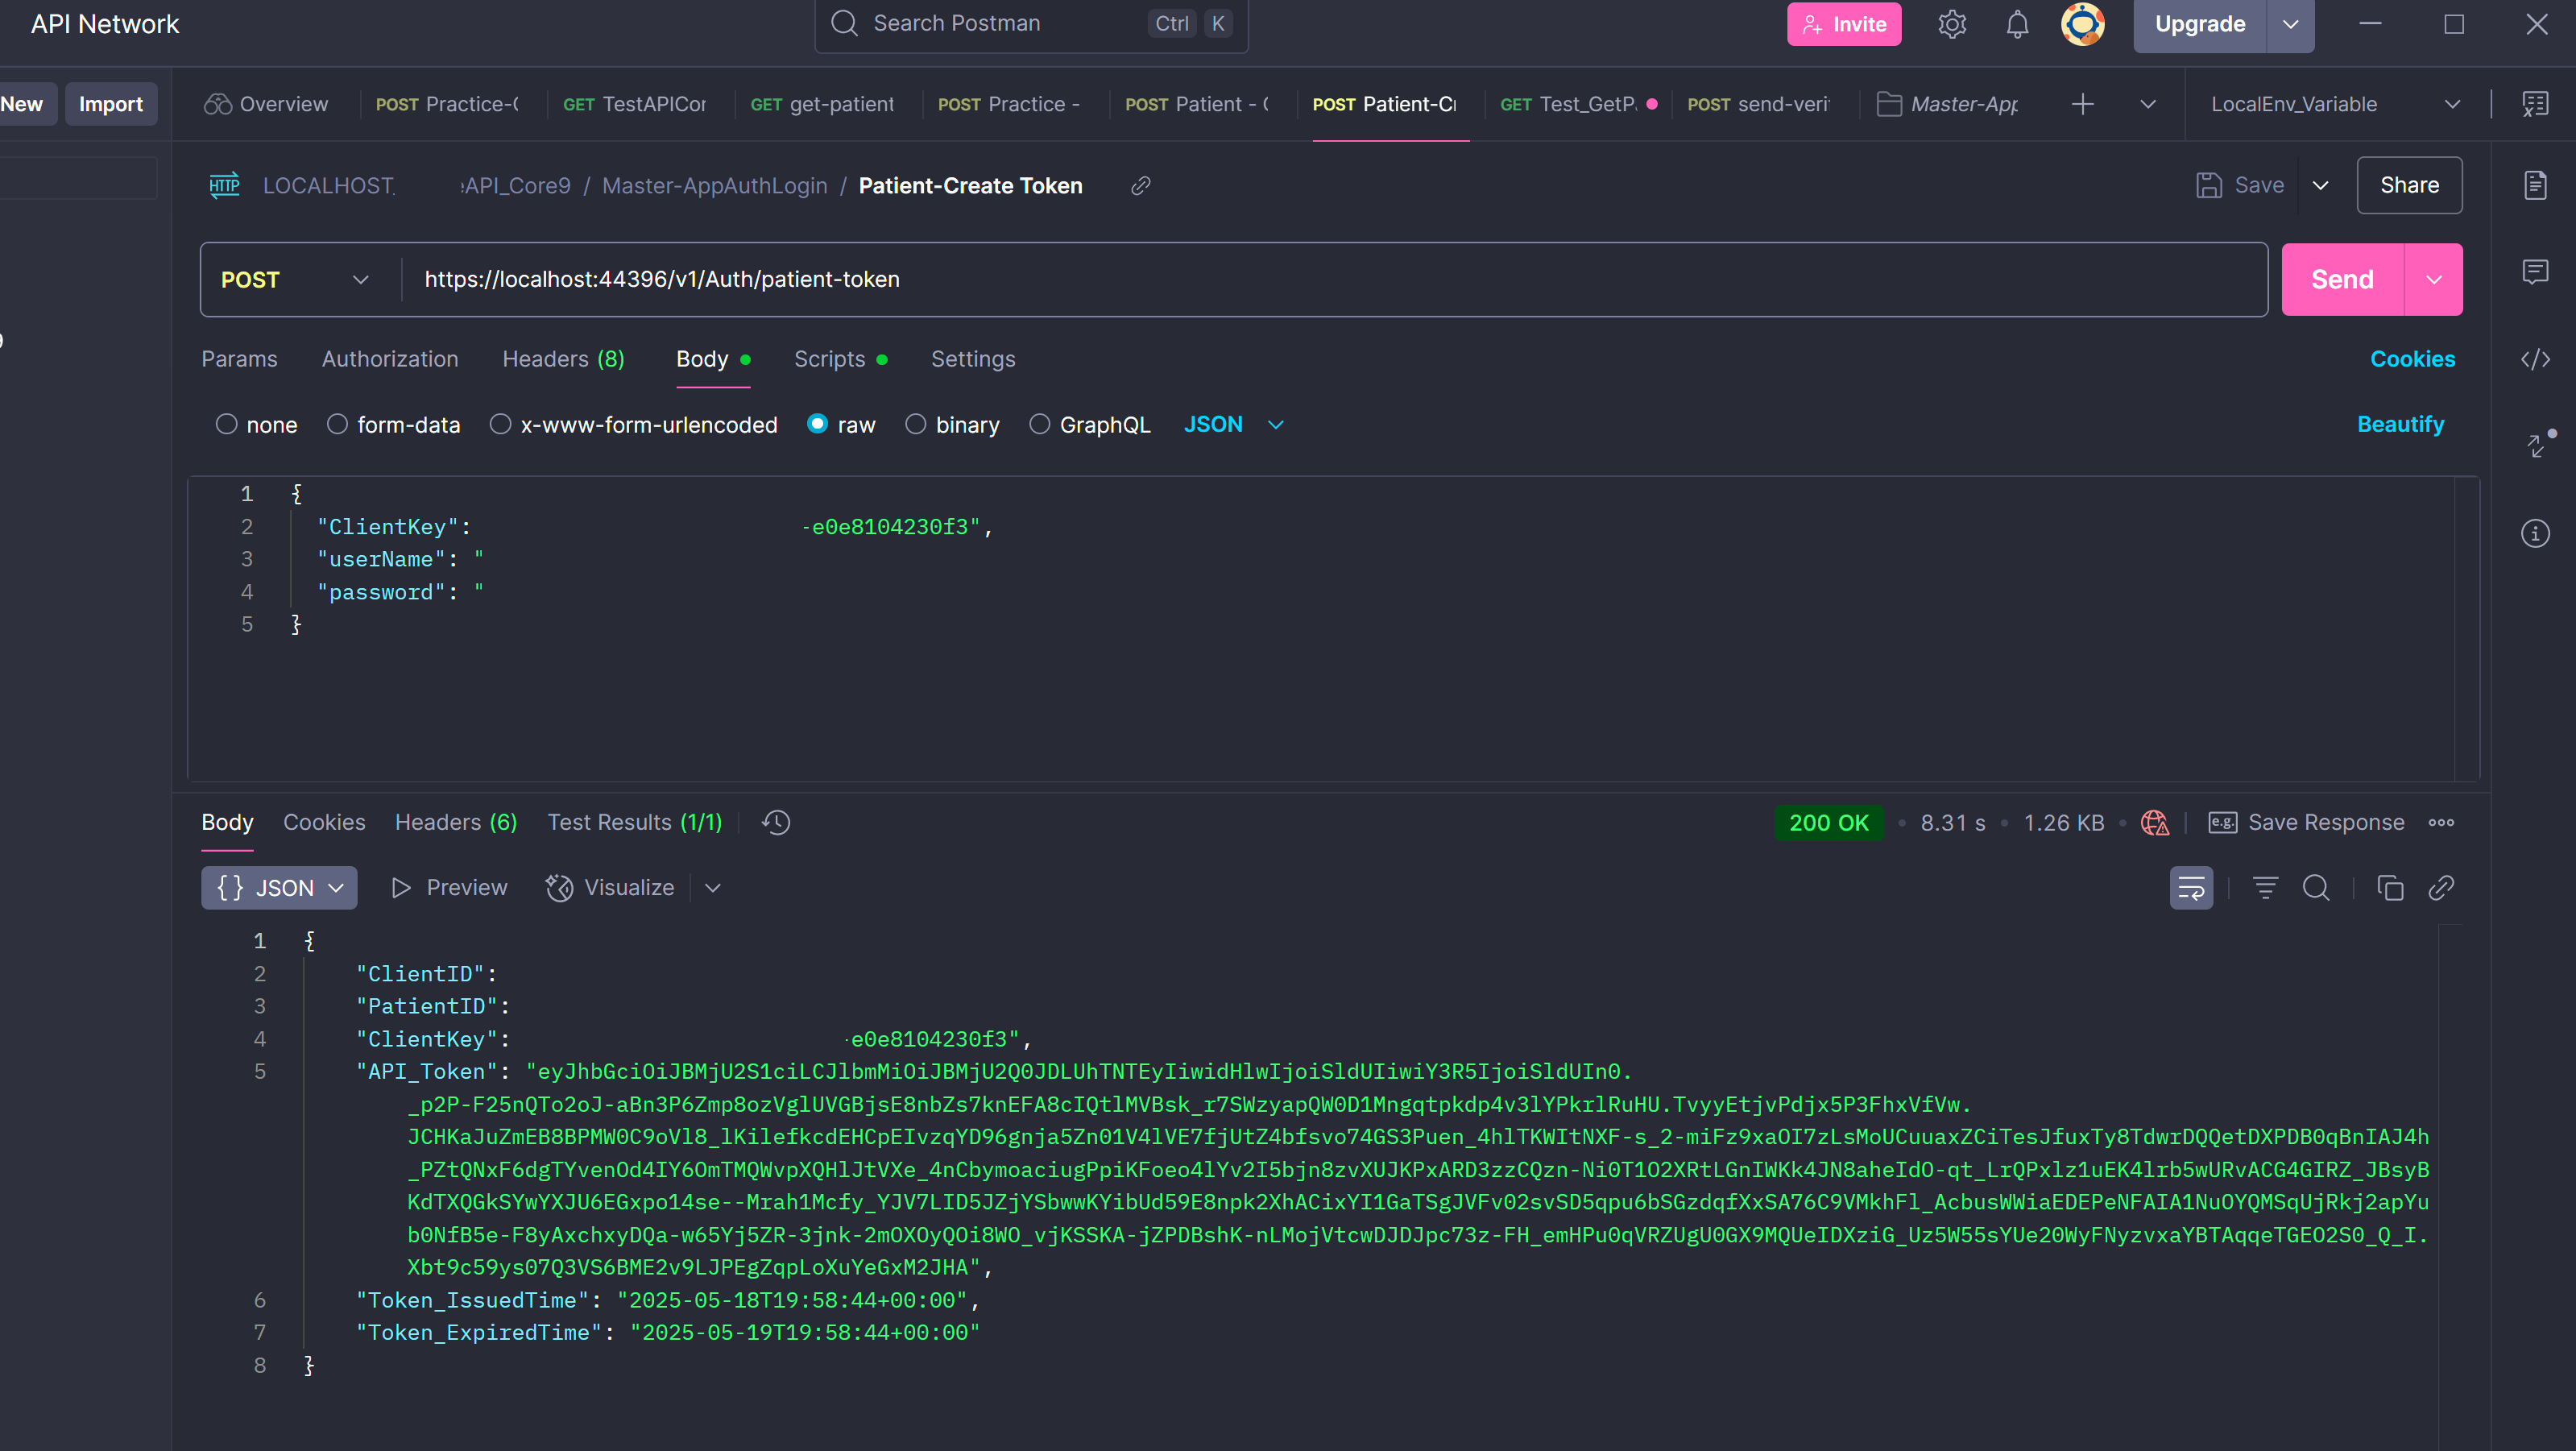Open the request Settings tab
This screenshot has height=1451, width=2576.
[973, 359]
